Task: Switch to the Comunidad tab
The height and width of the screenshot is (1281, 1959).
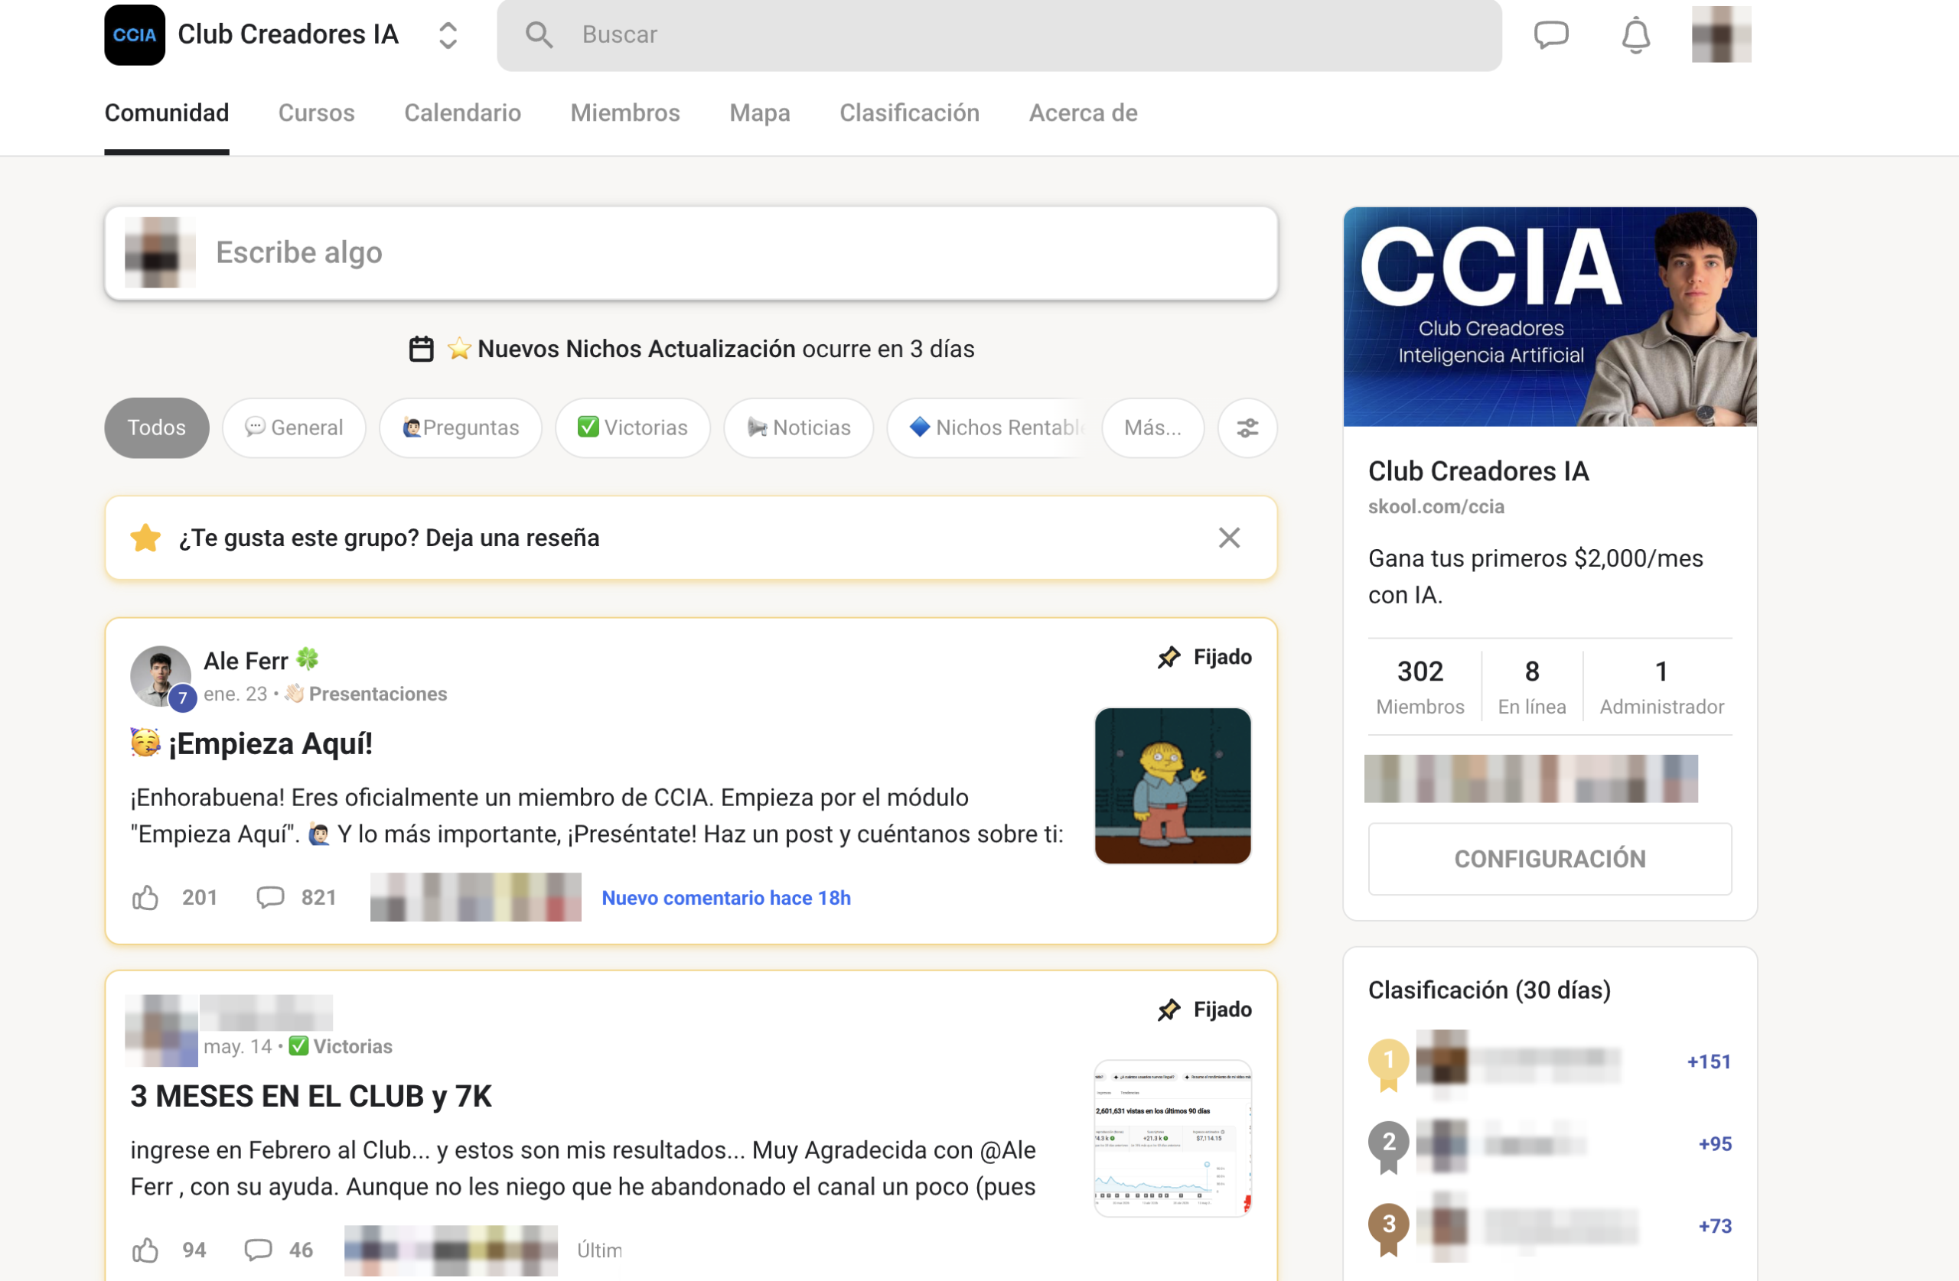Action: [167, 112]
